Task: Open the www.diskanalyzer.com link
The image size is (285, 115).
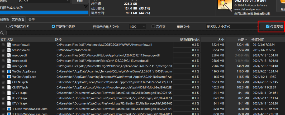Action: click(x=248, y=9)
